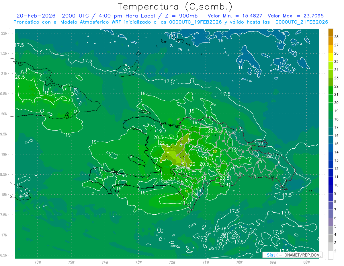Image resolution: width=344 pixels, height=266 pixels.
Task: Click the "21N" latitude axis label
Action: (5, 73)
